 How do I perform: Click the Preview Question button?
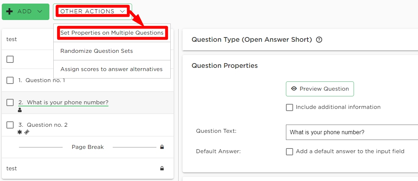320,89
